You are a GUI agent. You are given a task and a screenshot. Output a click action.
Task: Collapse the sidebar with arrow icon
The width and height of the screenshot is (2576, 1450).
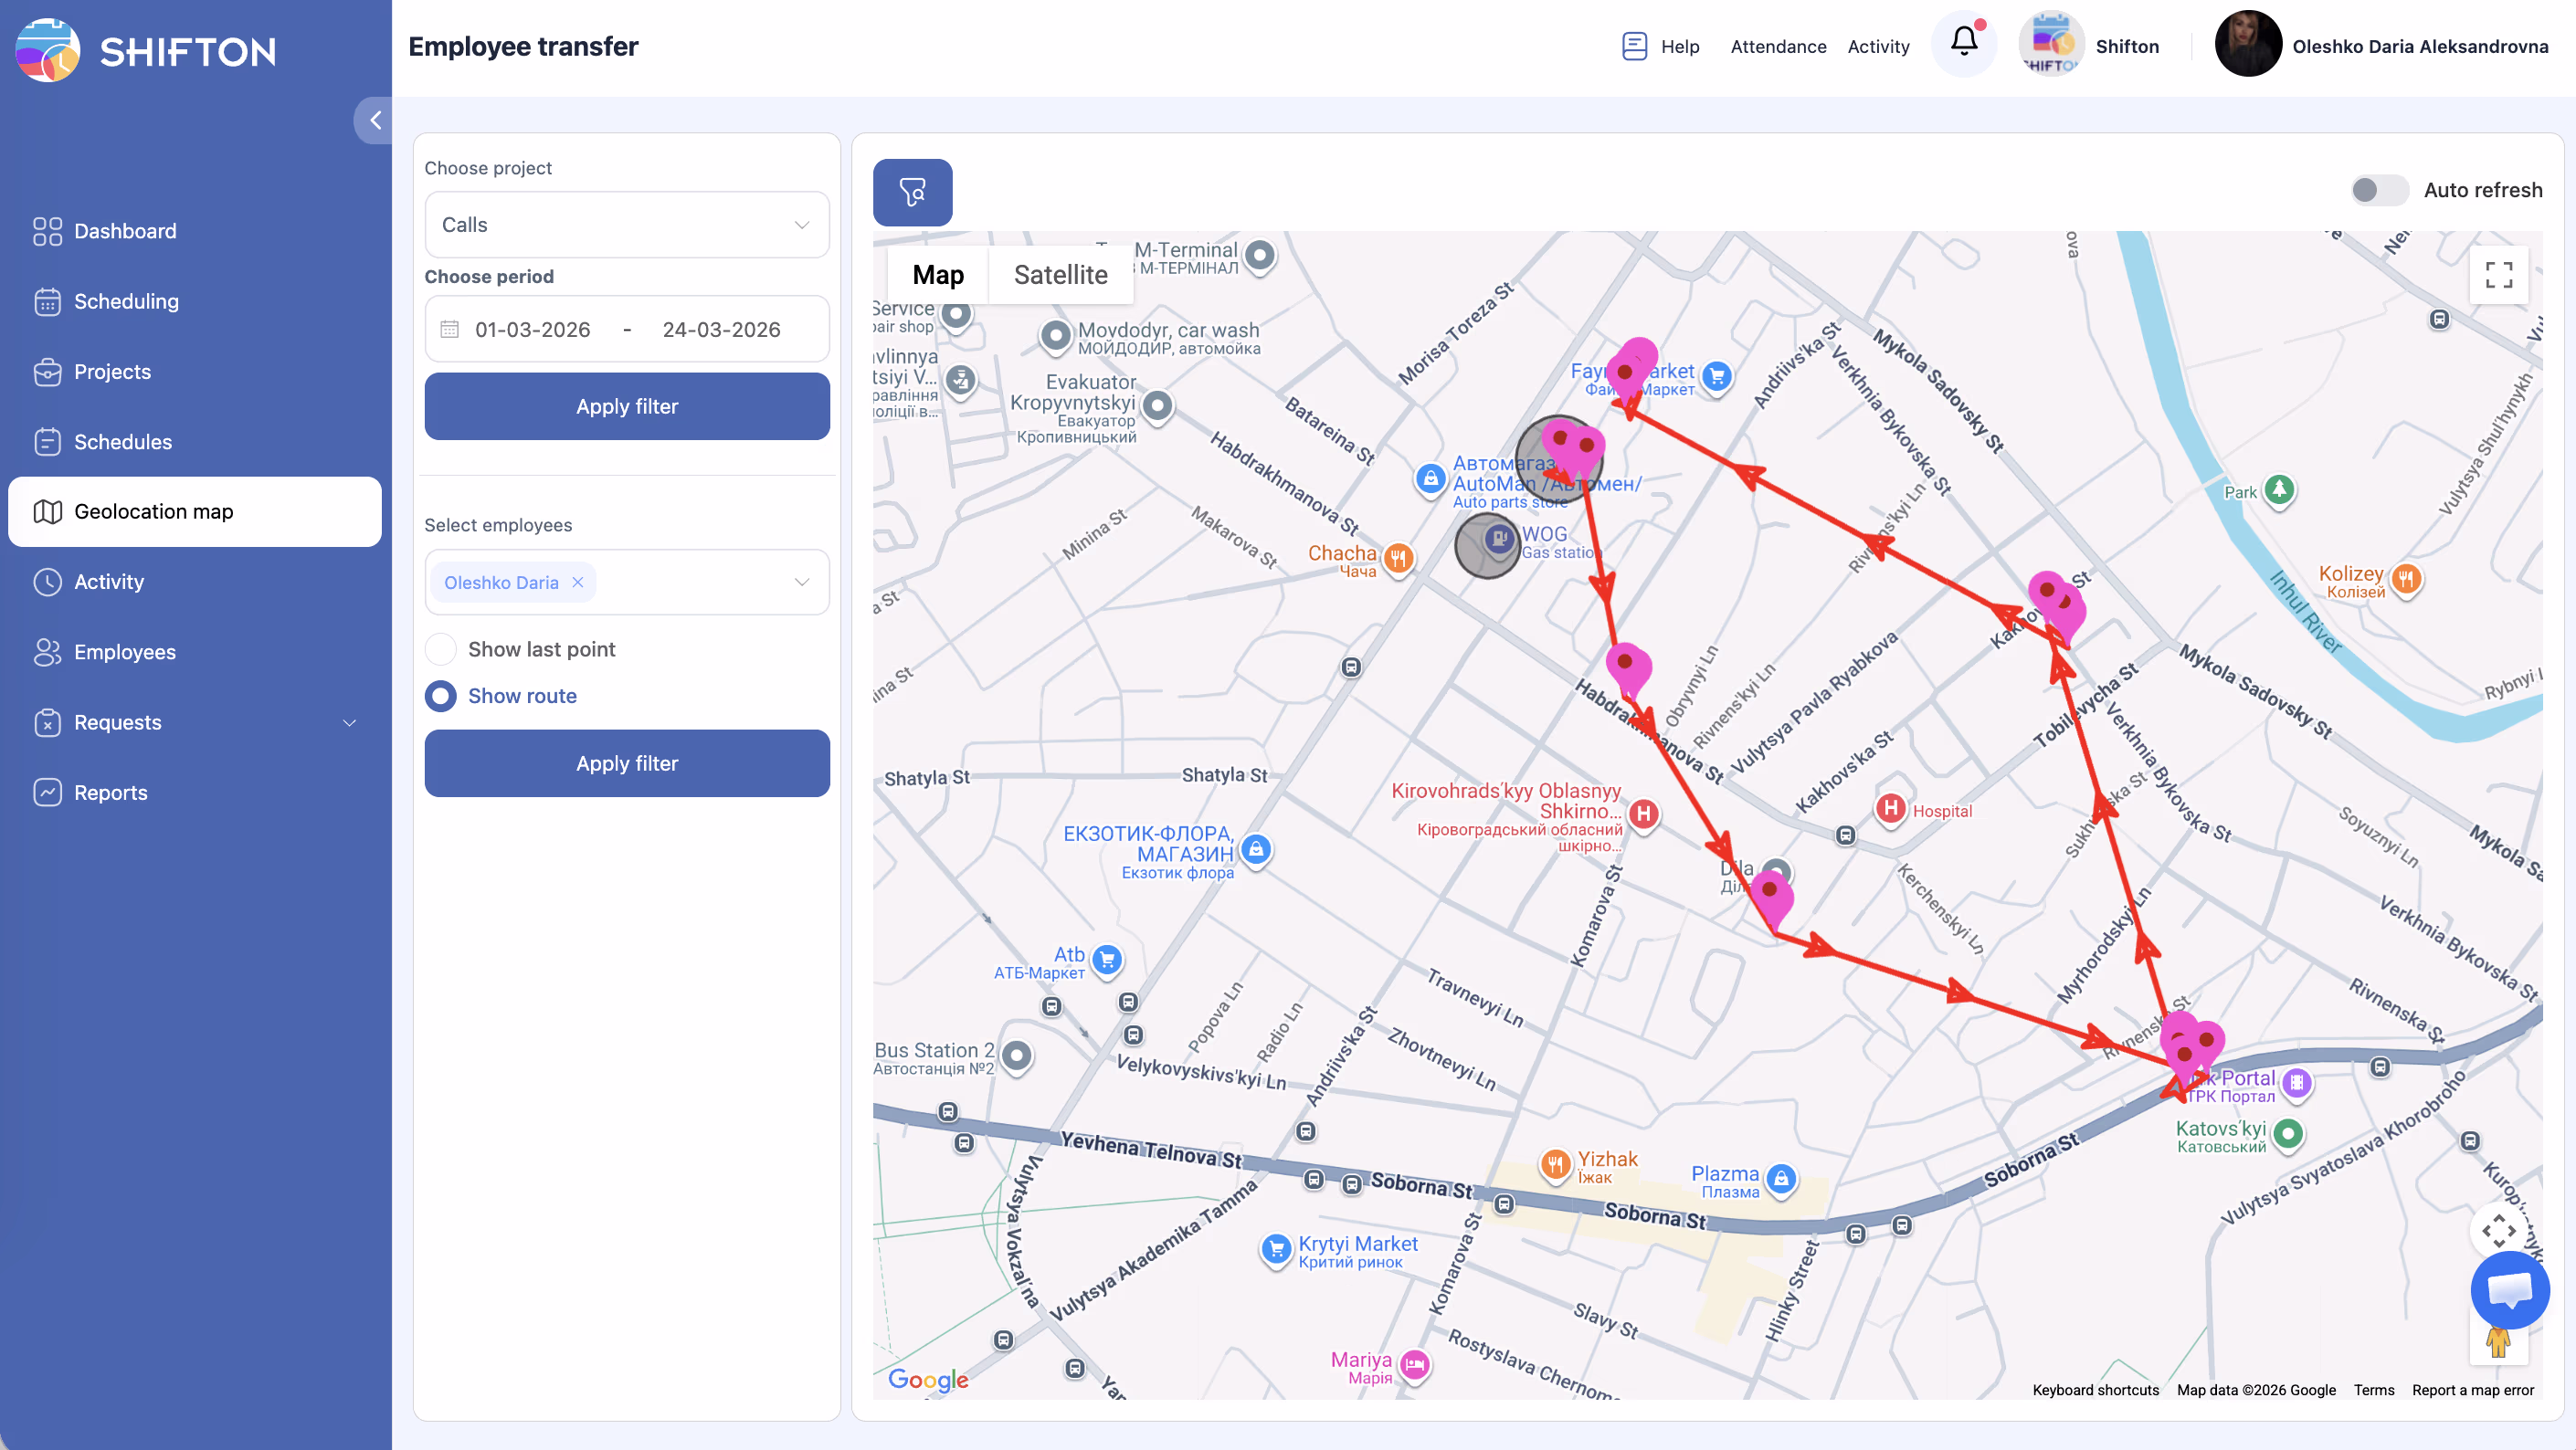(x=375, y=121)
